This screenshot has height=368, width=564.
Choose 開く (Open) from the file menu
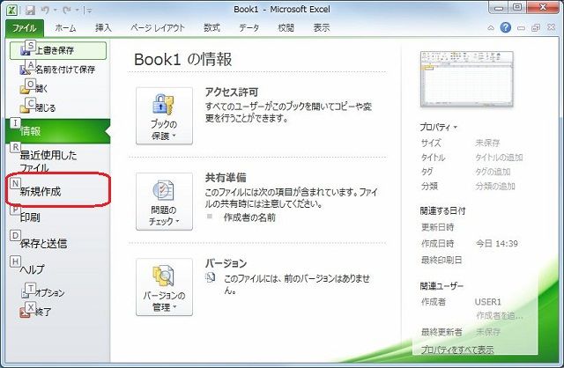tap(58, 88)
